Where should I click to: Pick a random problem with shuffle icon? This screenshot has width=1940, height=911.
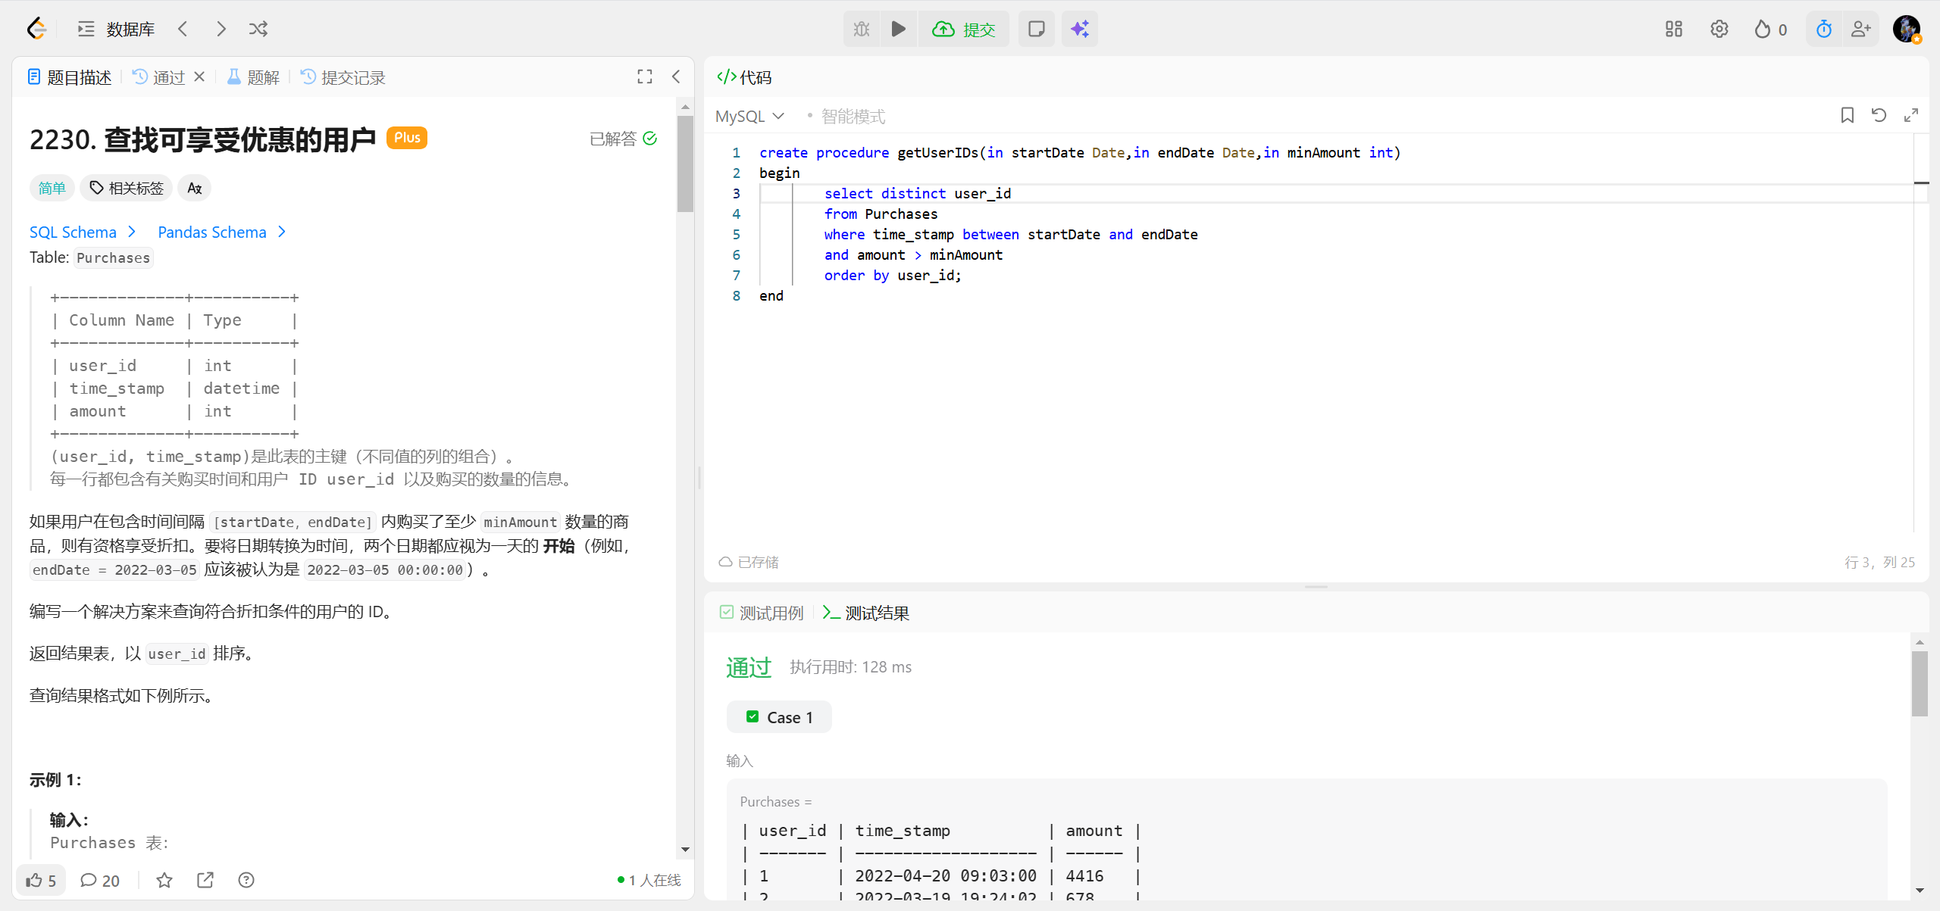tap(258, 29)
